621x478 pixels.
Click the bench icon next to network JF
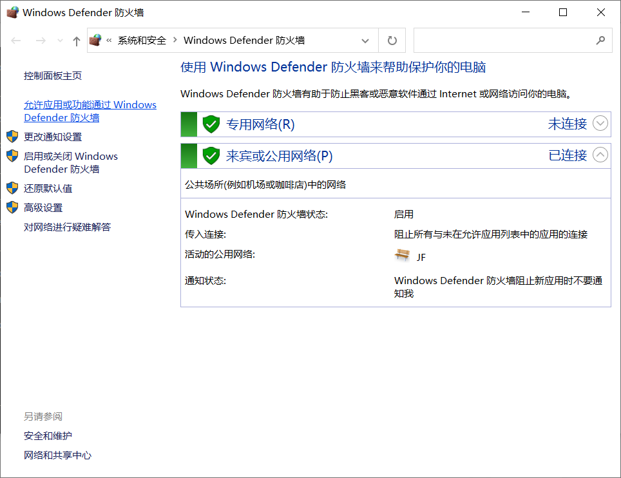(x=403, y=255)
